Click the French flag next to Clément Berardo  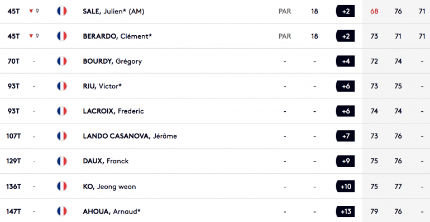61,36
